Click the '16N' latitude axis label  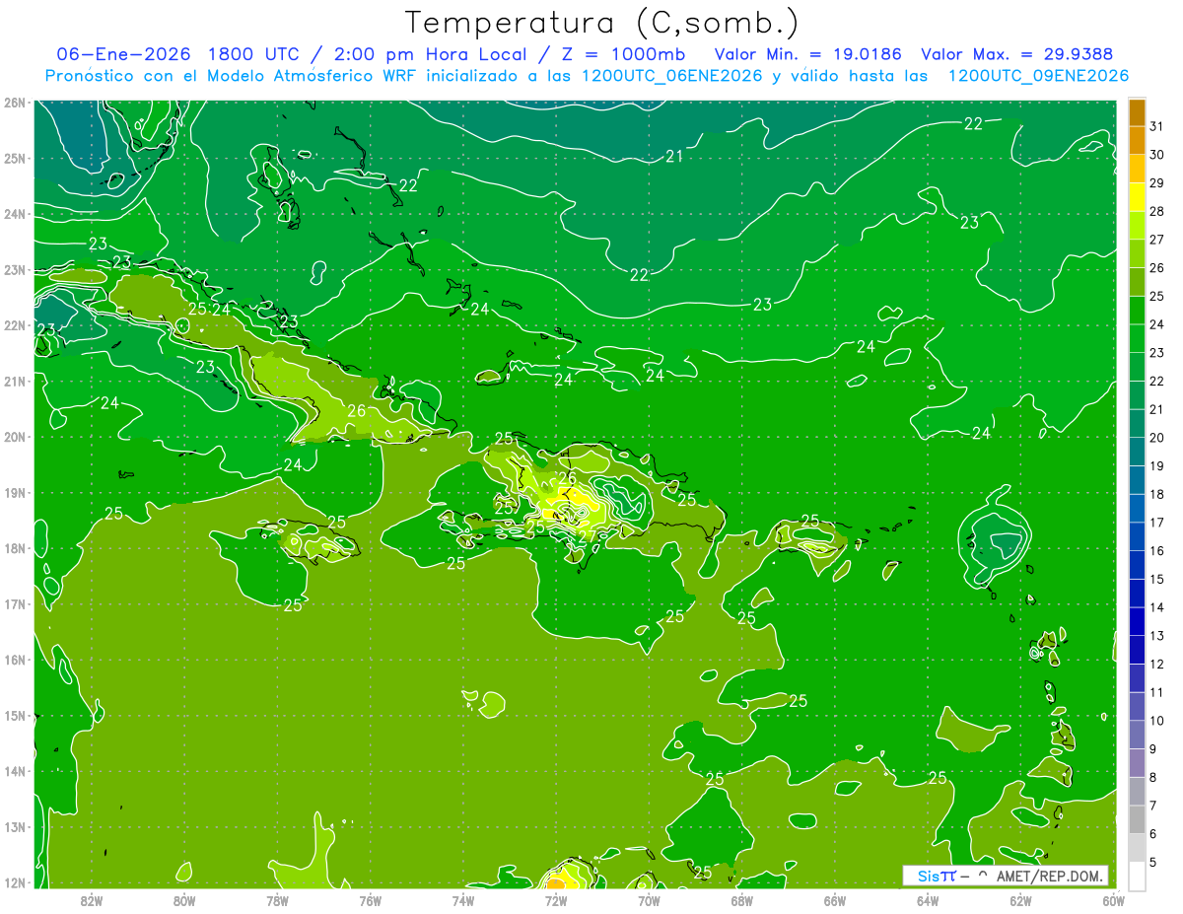[14, 660]
